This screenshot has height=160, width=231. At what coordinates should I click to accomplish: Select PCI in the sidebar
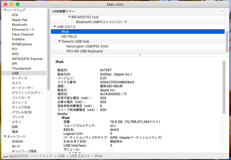(x=15, y=49)
